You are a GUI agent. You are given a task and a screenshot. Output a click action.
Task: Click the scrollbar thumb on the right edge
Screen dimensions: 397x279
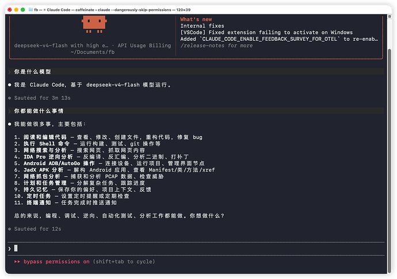click(390, 160)
